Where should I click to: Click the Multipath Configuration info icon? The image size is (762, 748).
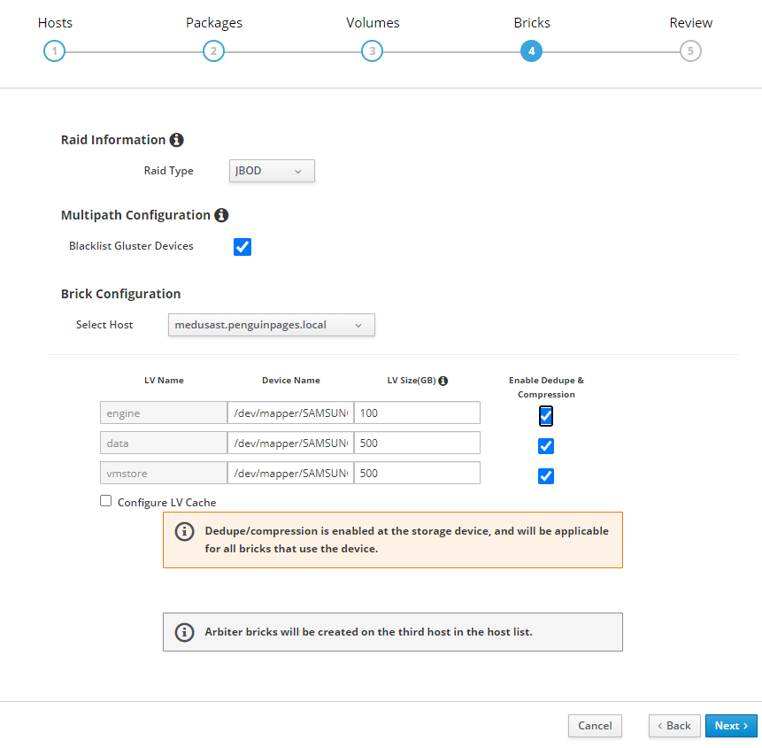(221, 215)
